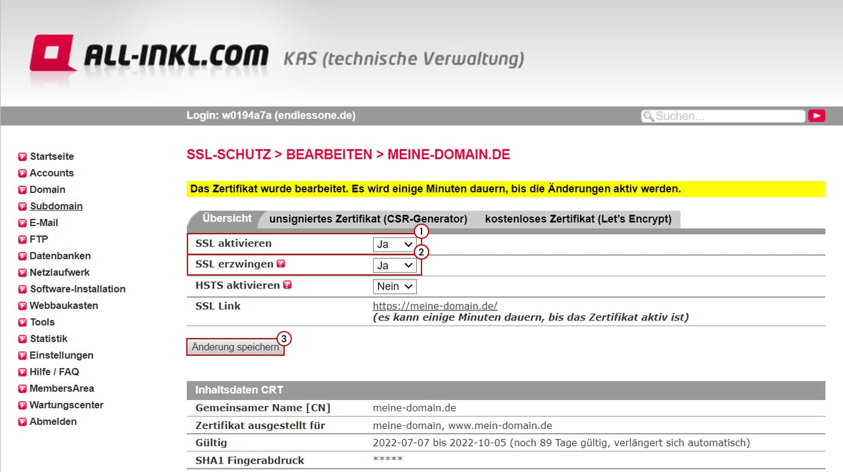Screen dimensions: 843x472
Task: Click the Zertifikat ausgestellt für value
Action: 463,425
